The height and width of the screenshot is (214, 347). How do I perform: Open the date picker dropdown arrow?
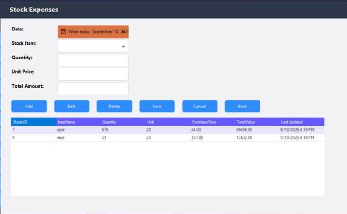(x=124, y=32)
